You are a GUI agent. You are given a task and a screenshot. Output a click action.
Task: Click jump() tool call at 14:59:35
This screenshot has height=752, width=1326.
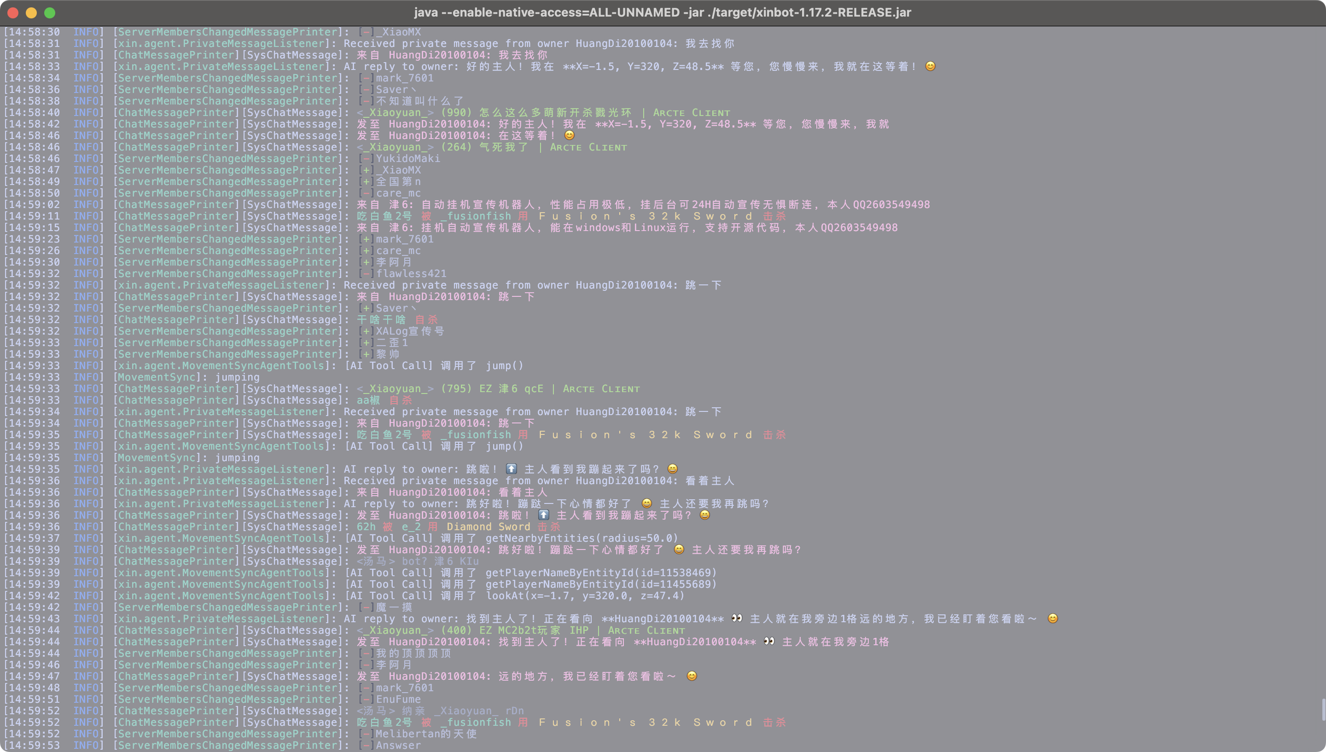click(x=505, y=446)
